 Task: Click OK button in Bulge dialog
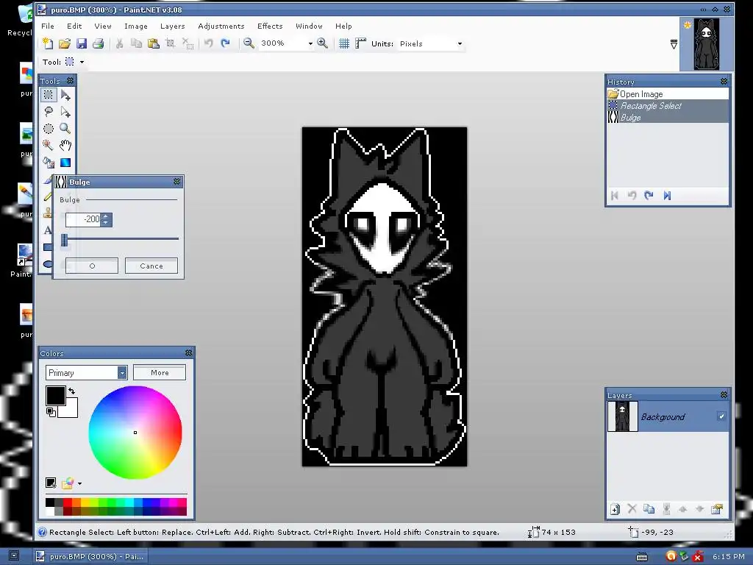92,266
